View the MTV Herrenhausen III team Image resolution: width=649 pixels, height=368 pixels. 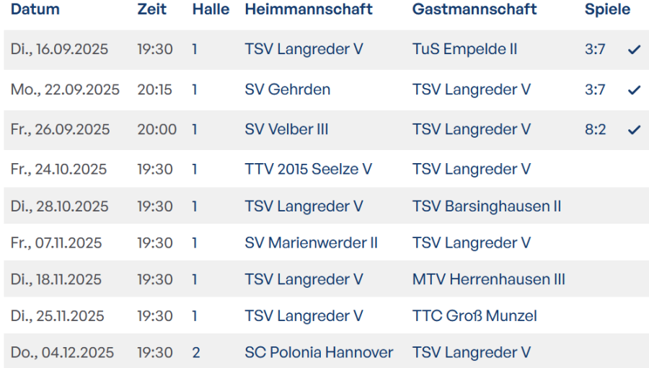point(488,280)
